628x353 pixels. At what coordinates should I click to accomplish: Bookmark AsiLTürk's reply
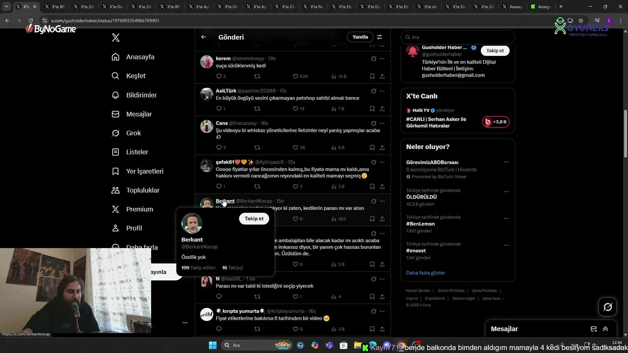[x=372, y=109]
